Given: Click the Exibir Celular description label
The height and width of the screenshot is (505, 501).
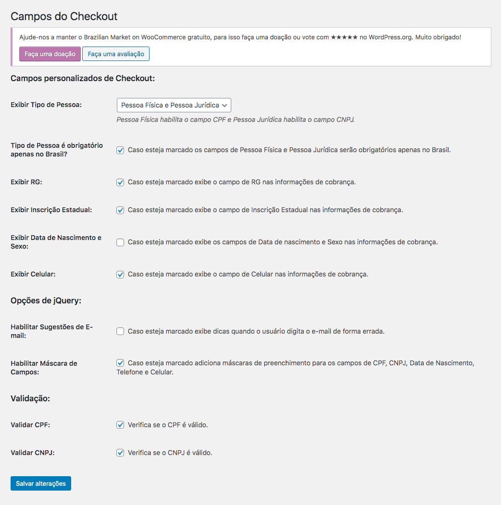Looking at the screenshot, I should (x=248, y=275).
